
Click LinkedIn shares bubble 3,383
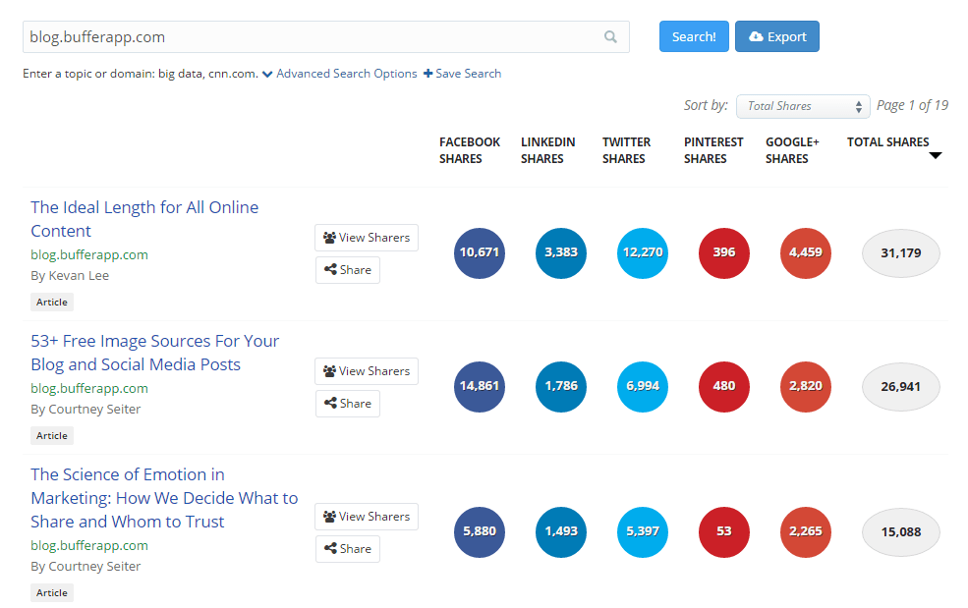[x=561, y=253]
